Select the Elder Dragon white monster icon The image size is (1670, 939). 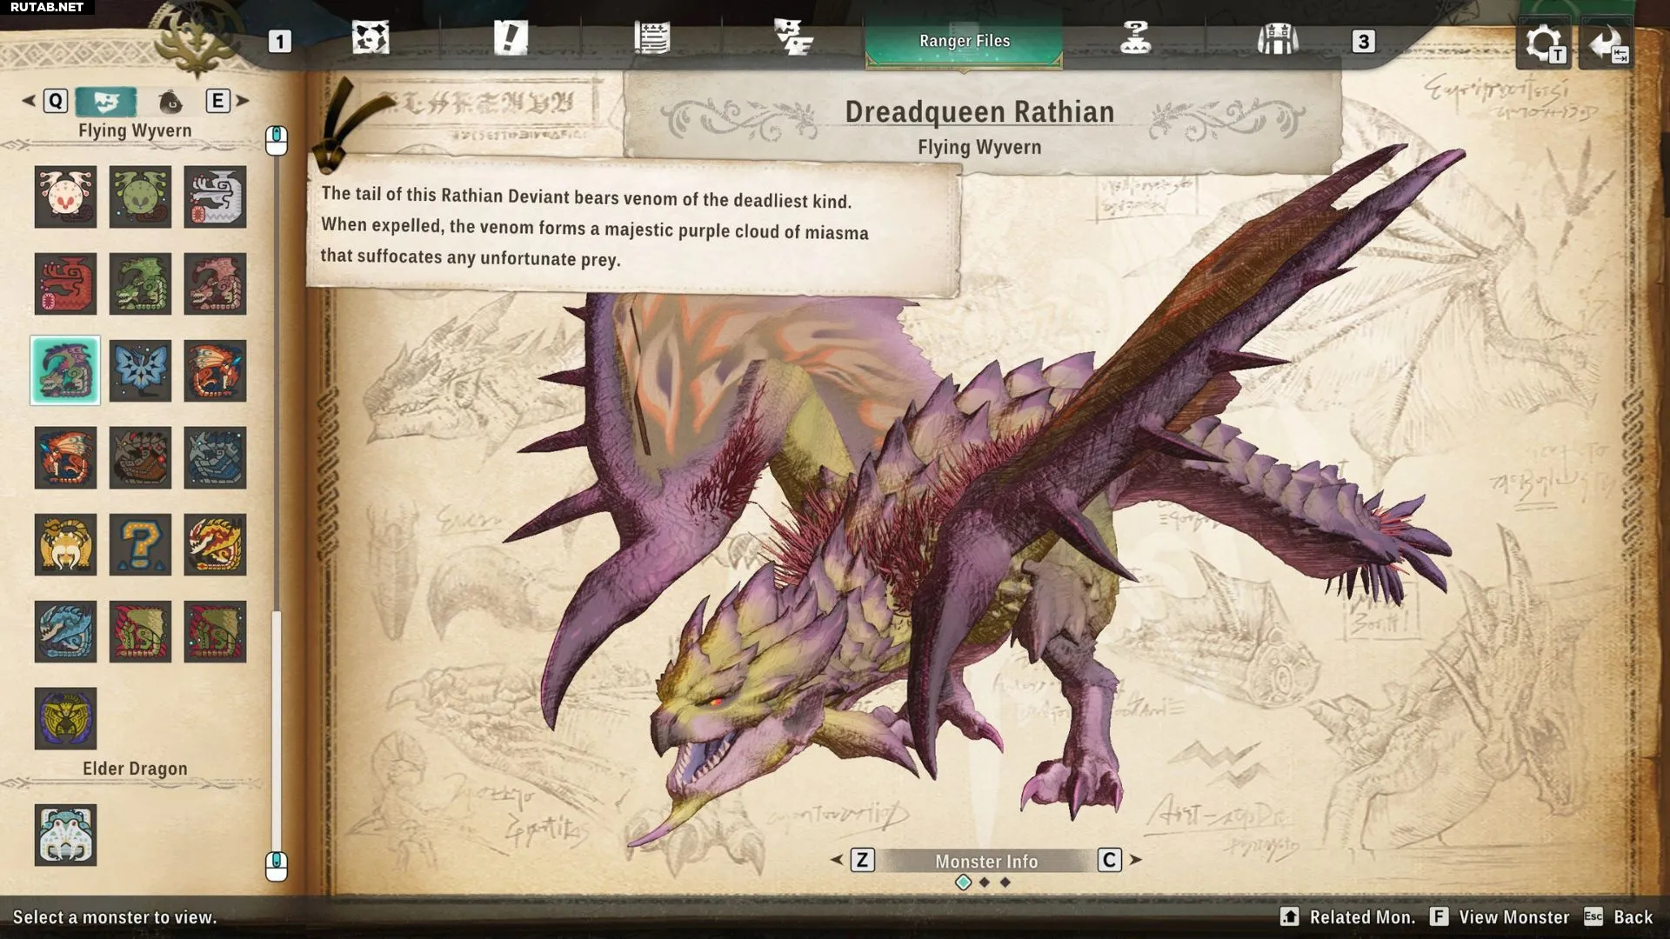tap(65, 835)
